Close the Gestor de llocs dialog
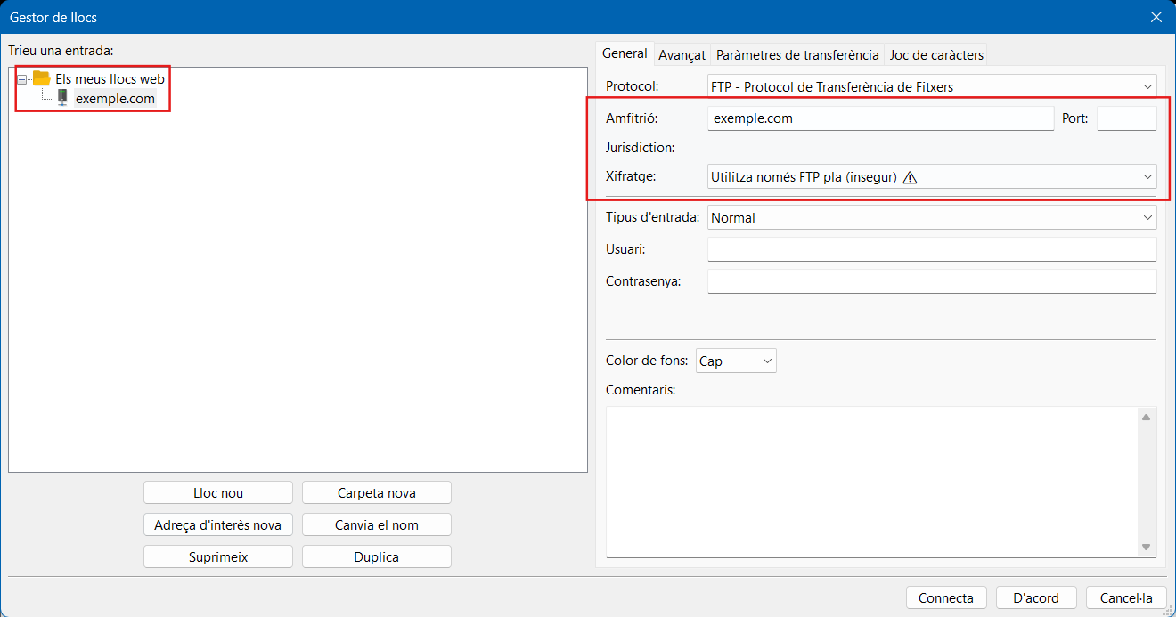This screenshot has width=1176, height=617. (x=1156, y=17)
